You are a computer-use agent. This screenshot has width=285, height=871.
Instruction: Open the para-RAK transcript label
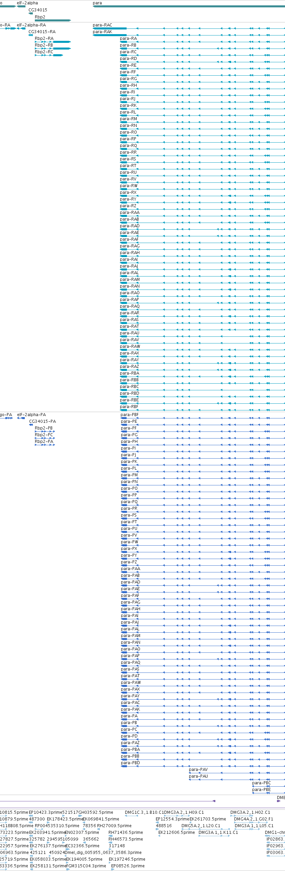102,32
